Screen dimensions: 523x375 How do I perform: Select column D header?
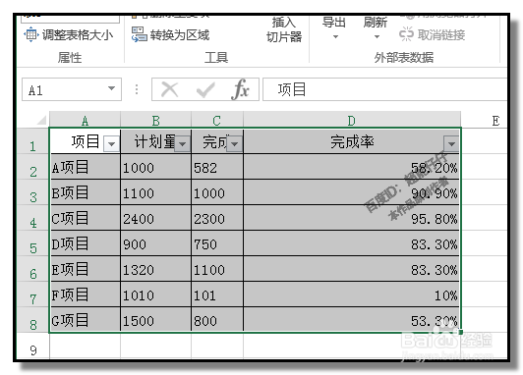point(352,120)
